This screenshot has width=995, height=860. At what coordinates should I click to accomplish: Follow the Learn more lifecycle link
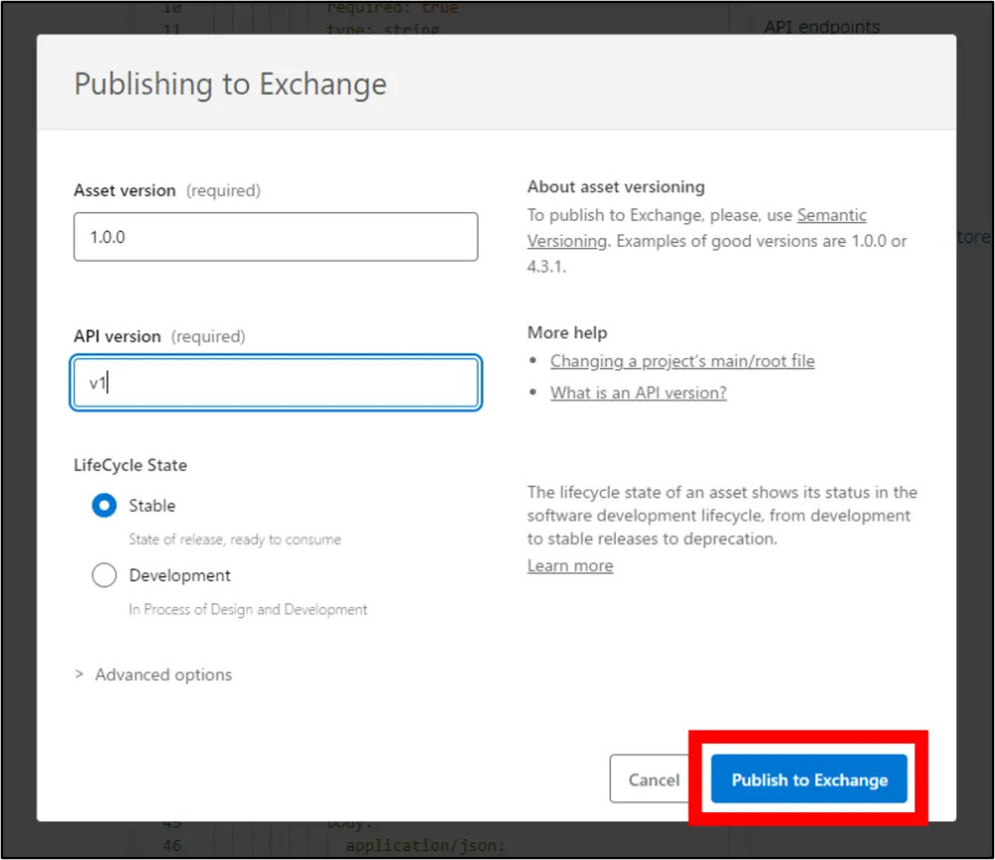tap(570, 564)
